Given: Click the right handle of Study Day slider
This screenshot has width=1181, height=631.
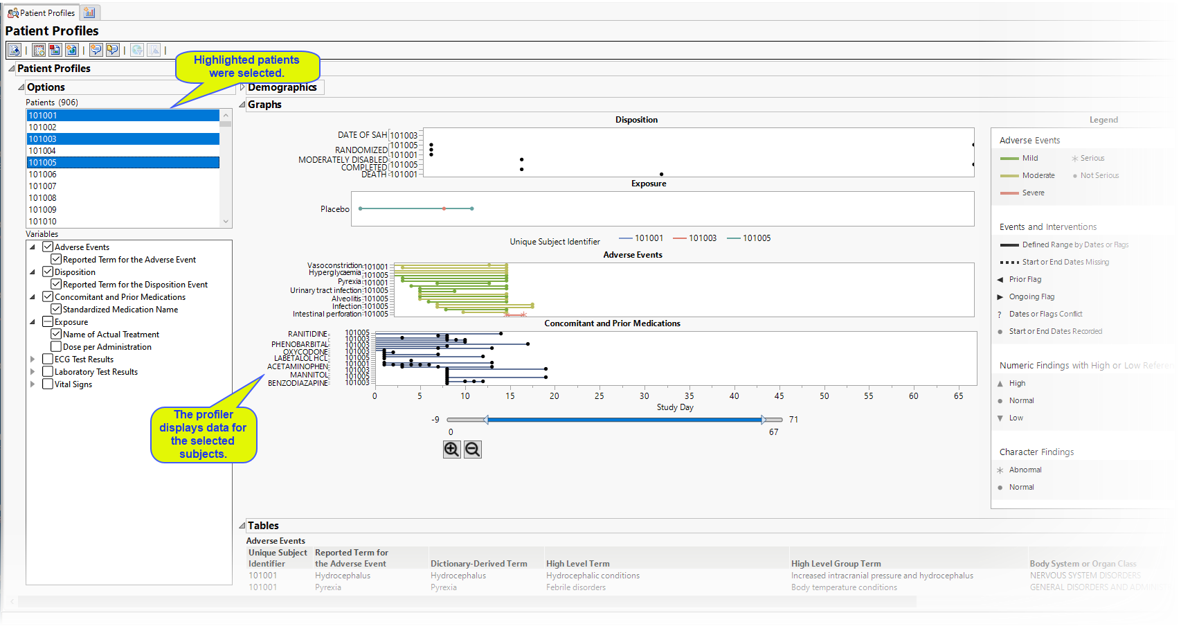Looking at the screenshot, I should click(763, 420).
